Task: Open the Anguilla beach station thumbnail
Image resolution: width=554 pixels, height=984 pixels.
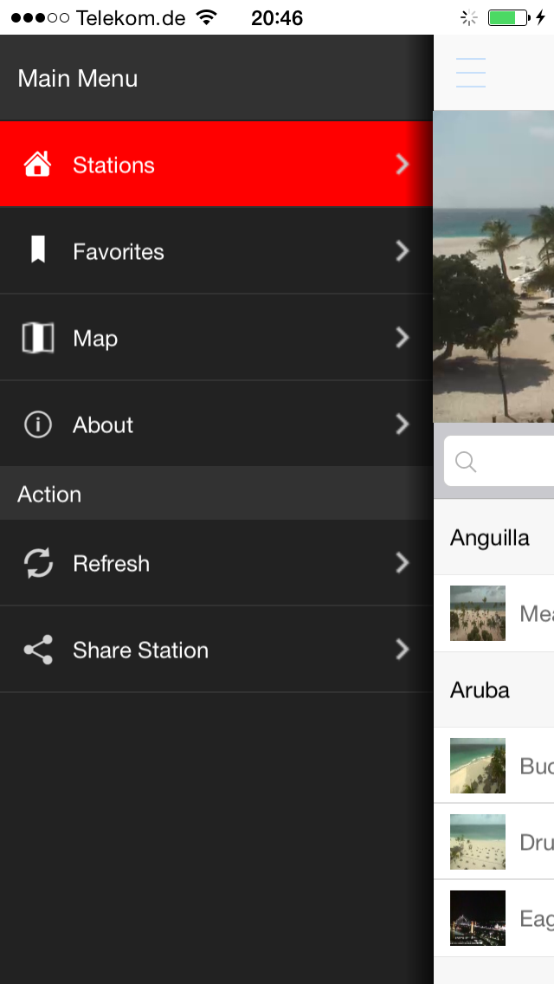Action: pos(478,613)
